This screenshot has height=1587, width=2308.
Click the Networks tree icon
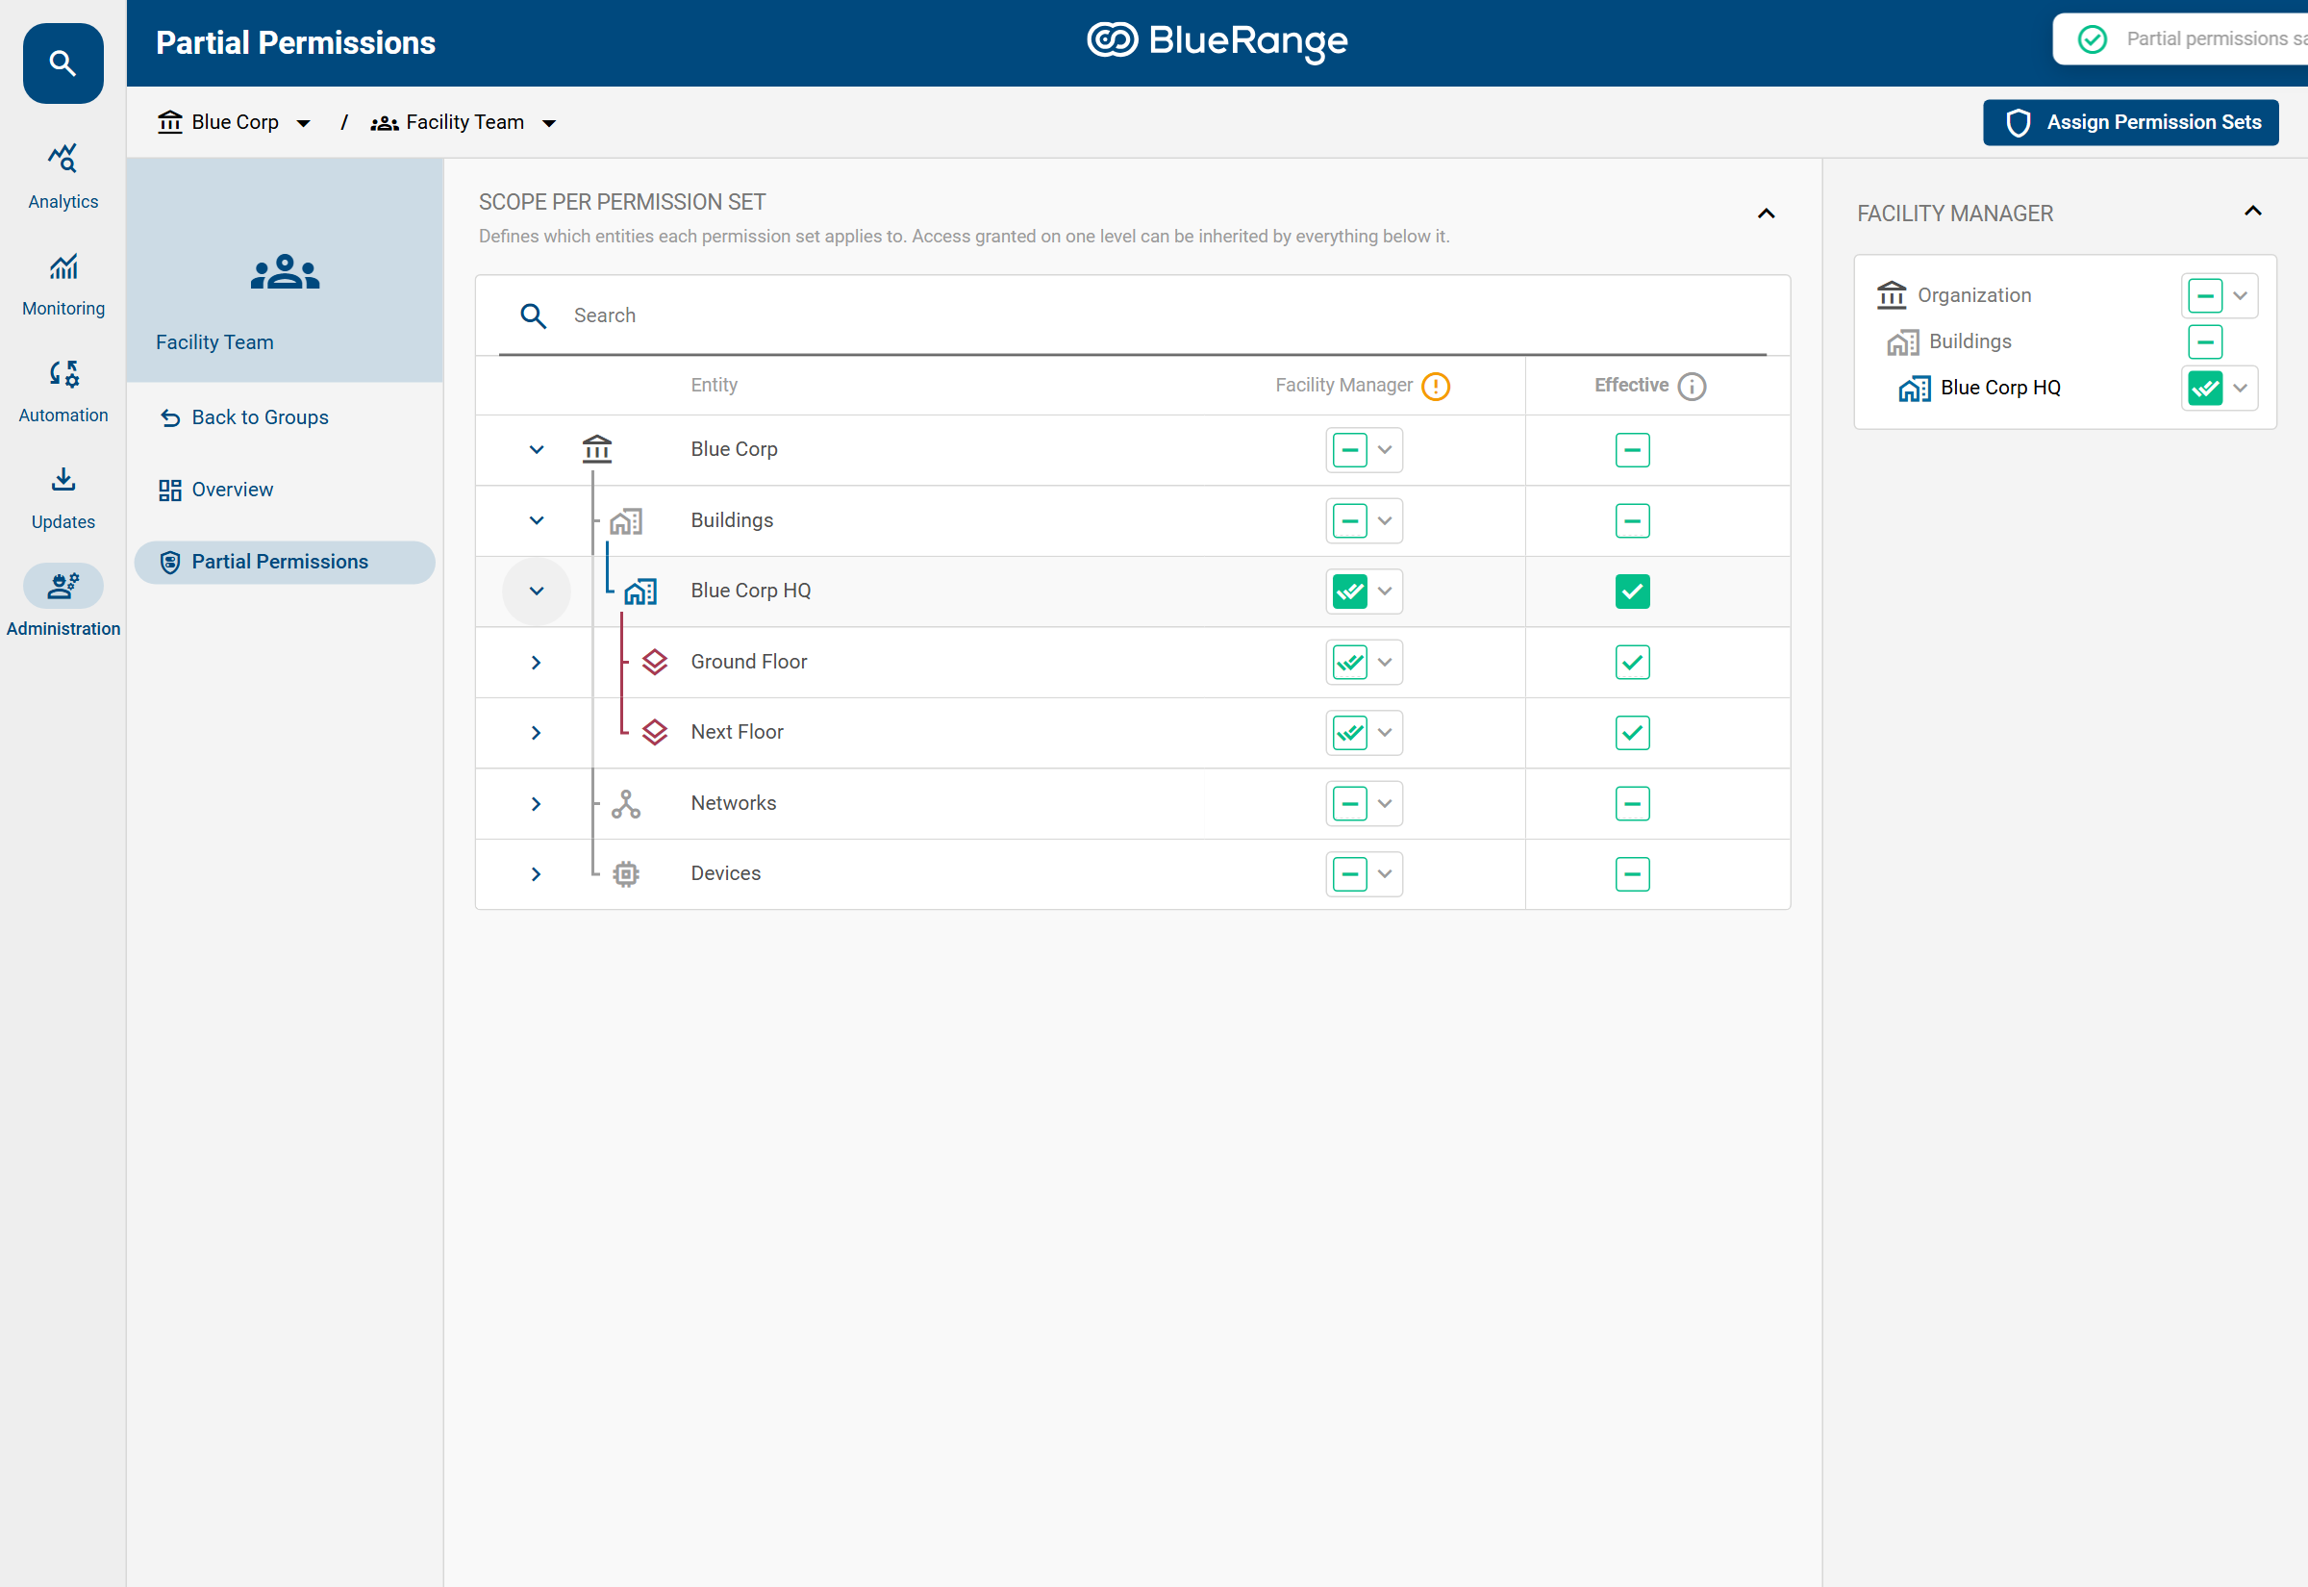tap(625, 803)
